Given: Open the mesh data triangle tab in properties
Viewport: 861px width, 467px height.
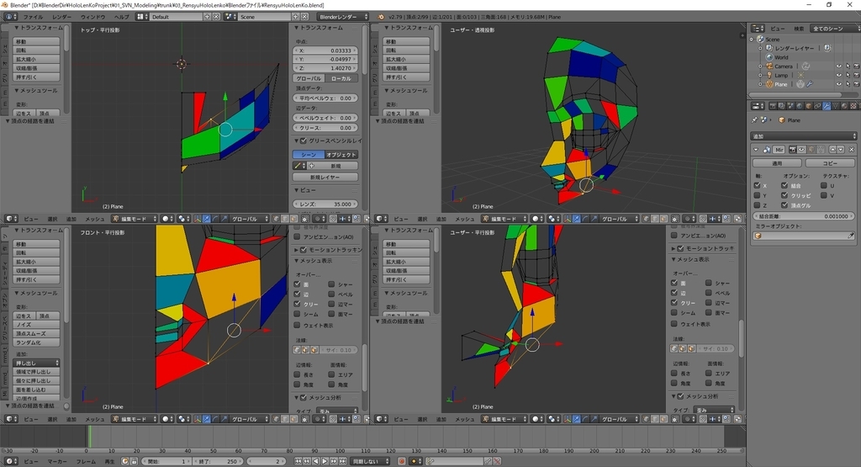Looking at the screenshot, I should (x=835, y=106).
